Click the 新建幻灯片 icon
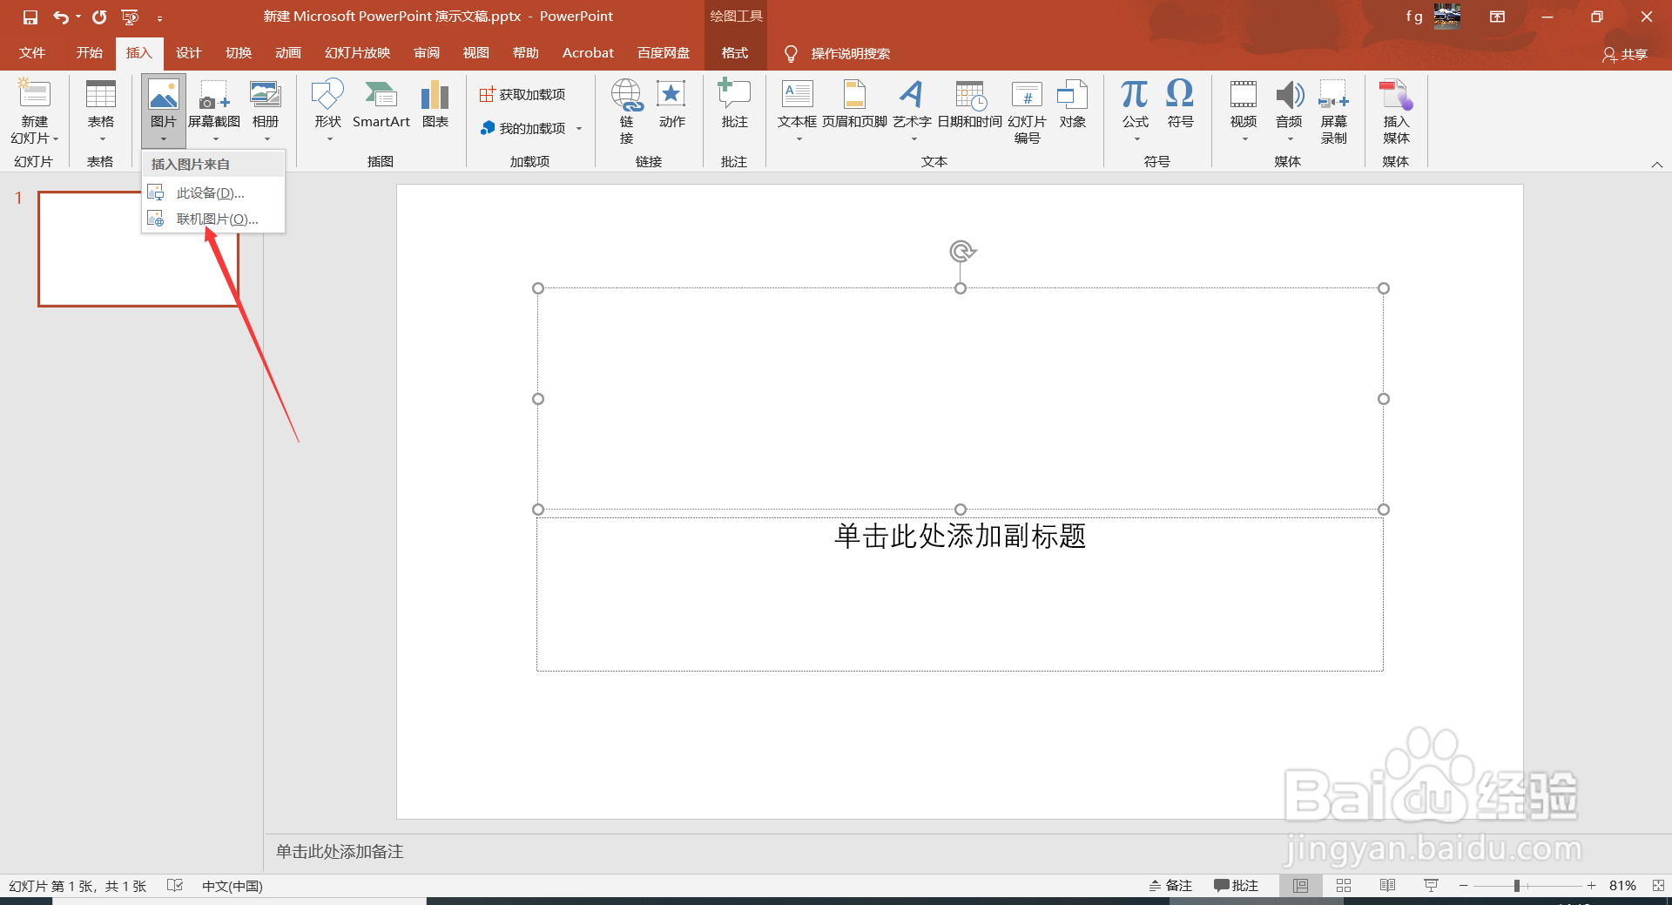The image size is (1672, 905). click(35, 94)
